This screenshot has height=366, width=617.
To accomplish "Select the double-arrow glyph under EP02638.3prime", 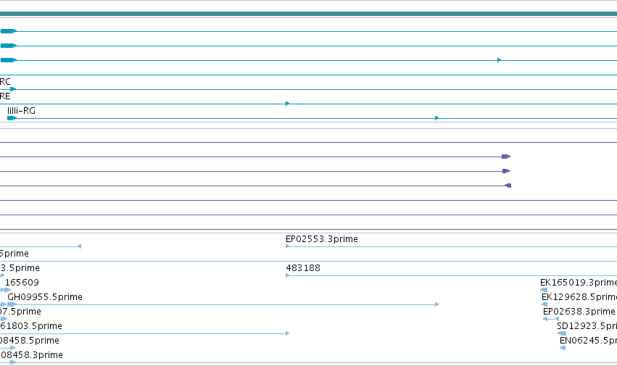I will [551, 319].
